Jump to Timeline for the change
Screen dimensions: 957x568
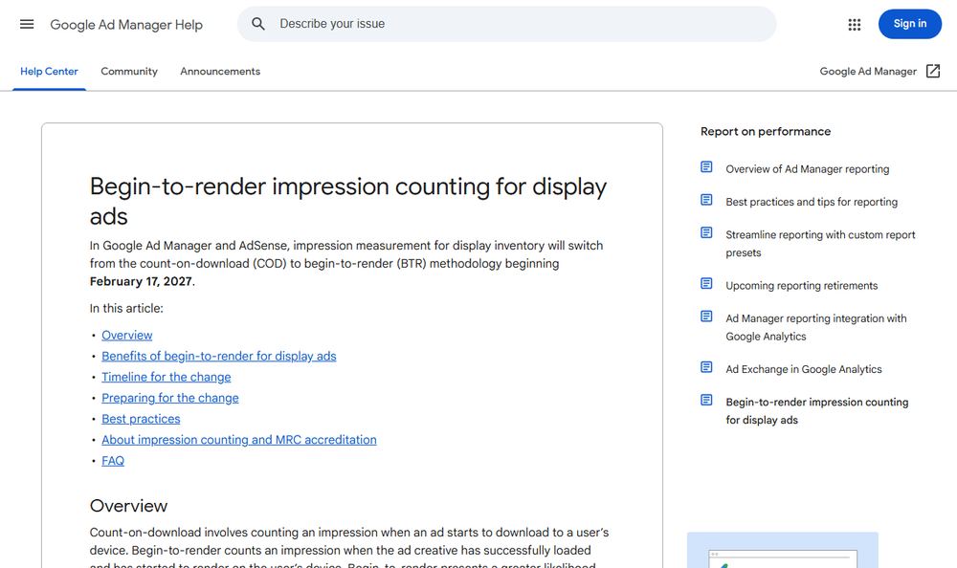(166, 377)
